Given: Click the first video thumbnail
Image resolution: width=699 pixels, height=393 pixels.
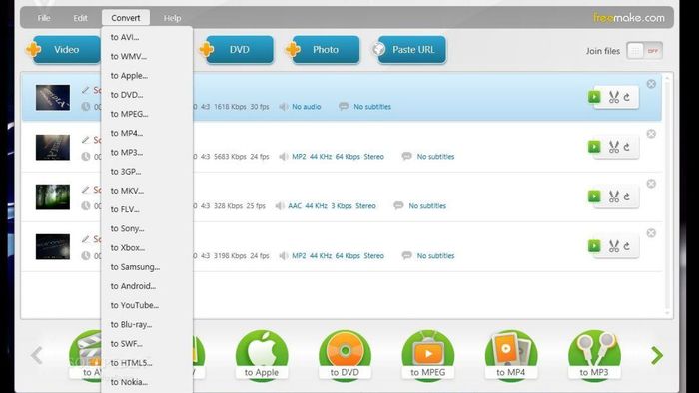Looking at the screenshot, I should (53, 98).
